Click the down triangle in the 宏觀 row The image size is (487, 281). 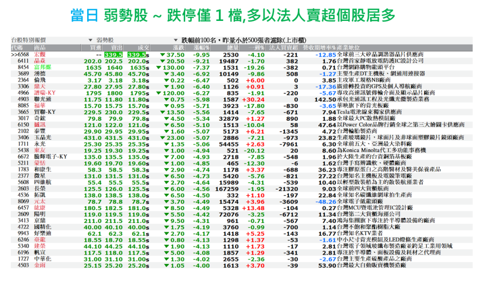162,55
